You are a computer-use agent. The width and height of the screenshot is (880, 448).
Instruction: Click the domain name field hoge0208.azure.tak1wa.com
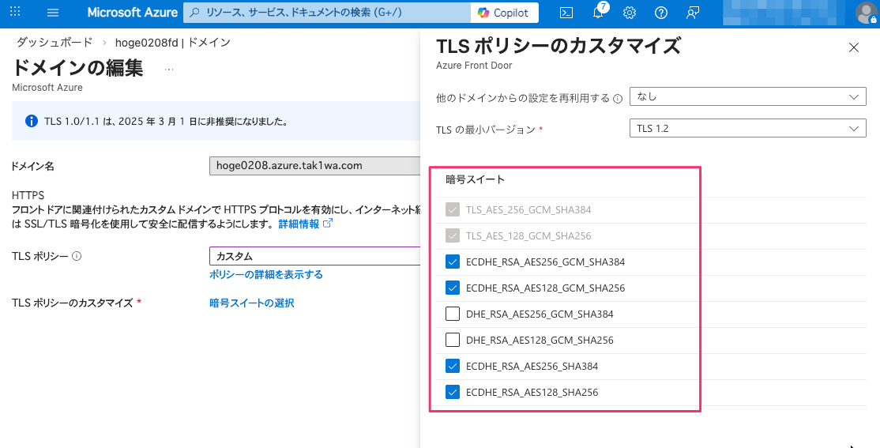315,166
